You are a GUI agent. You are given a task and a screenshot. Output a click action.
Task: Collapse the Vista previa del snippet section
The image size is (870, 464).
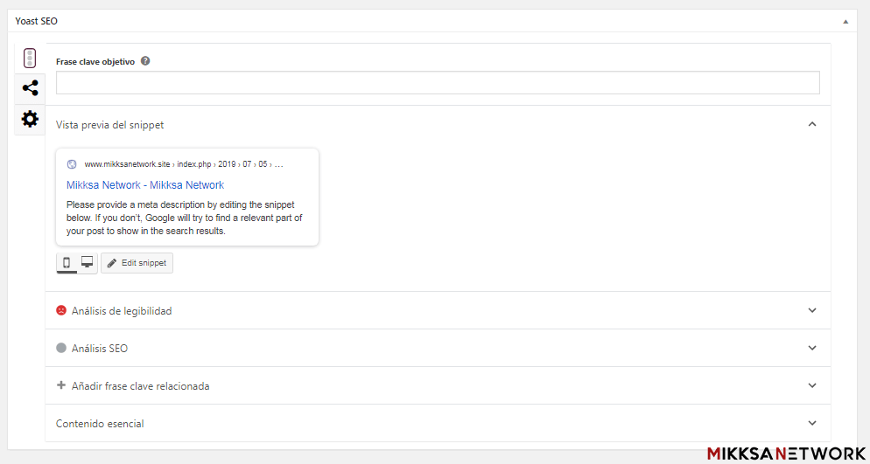point(812,124)
